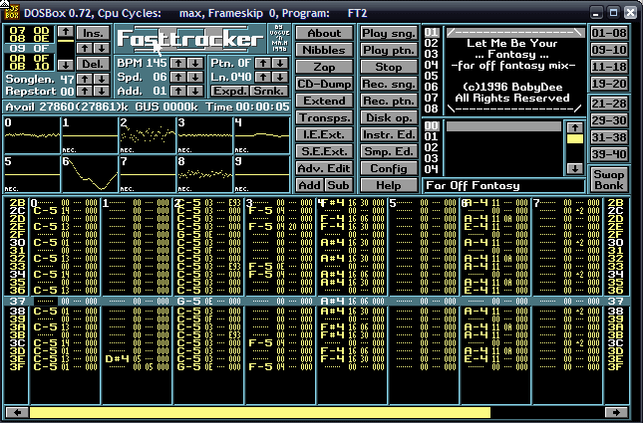Click the Far Off Fantasy song name field

(x=503, y=185)
